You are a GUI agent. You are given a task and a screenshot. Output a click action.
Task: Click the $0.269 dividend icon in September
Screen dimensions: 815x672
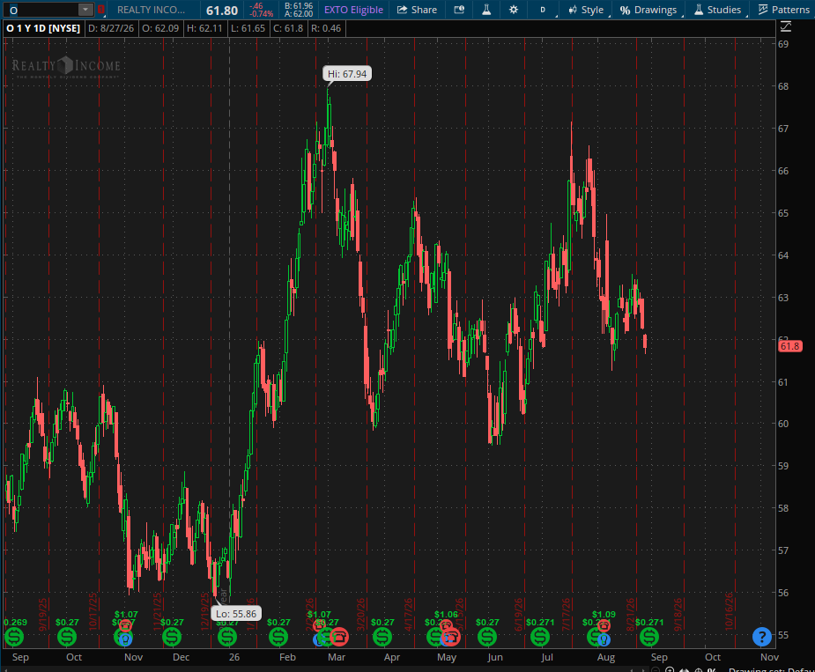(x=14, y=637)
